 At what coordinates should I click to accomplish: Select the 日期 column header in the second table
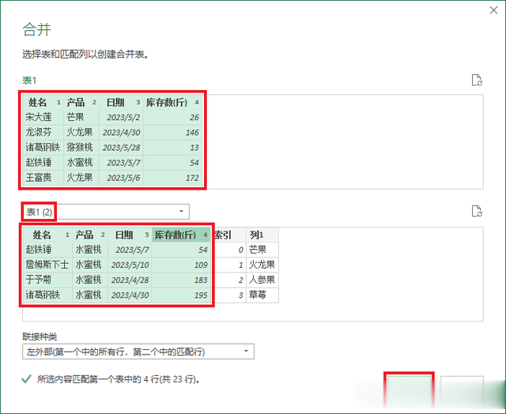point(130,235)
